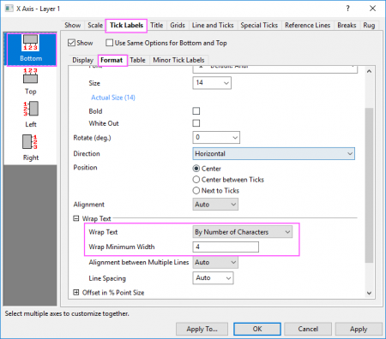Screen dimensions: 386x339
Task: Open the Line and Ticks tab
Action: 213,26
